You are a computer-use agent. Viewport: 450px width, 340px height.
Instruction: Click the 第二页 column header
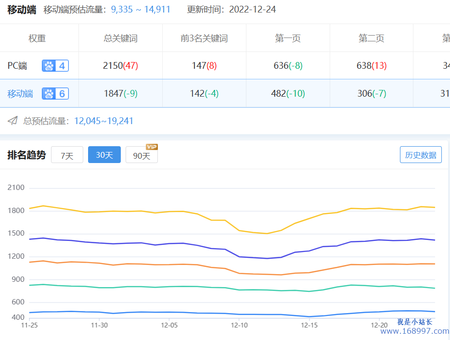tap(372, 38)
